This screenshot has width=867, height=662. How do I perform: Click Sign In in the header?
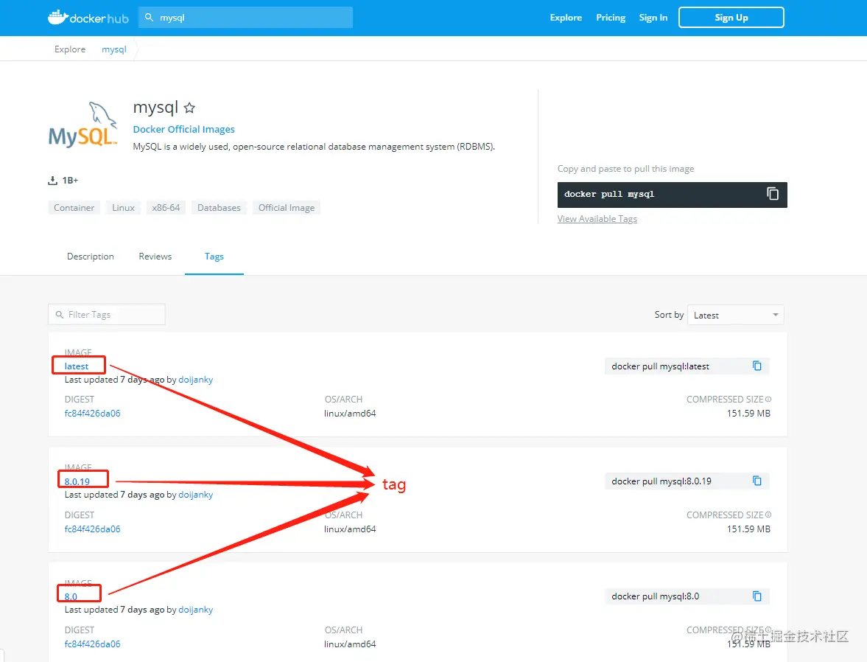(653, 18)
